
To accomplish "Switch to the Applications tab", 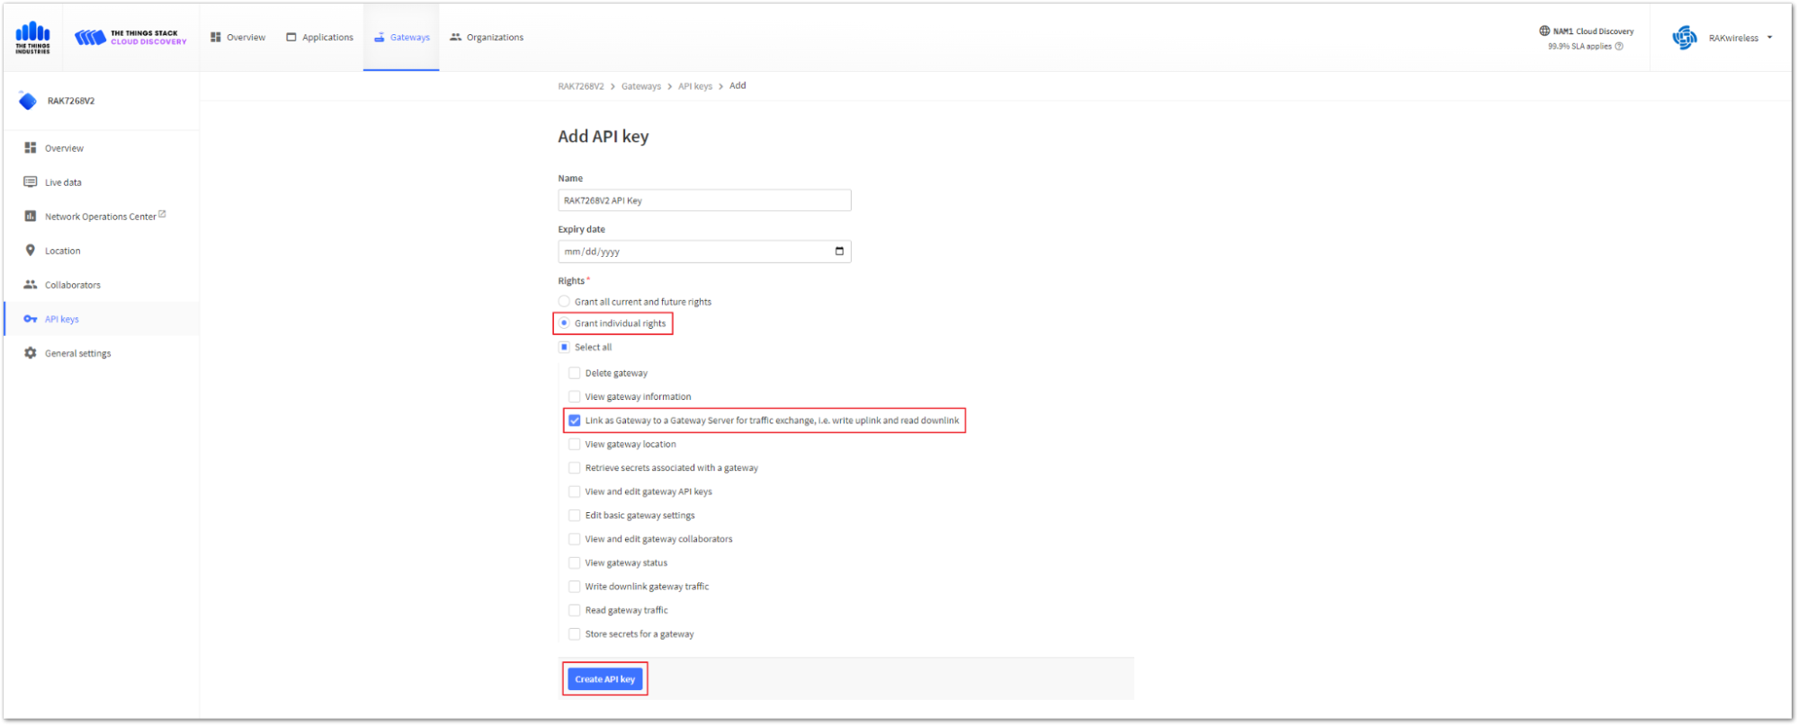I will pyautogui.click(x=319, y=38).
